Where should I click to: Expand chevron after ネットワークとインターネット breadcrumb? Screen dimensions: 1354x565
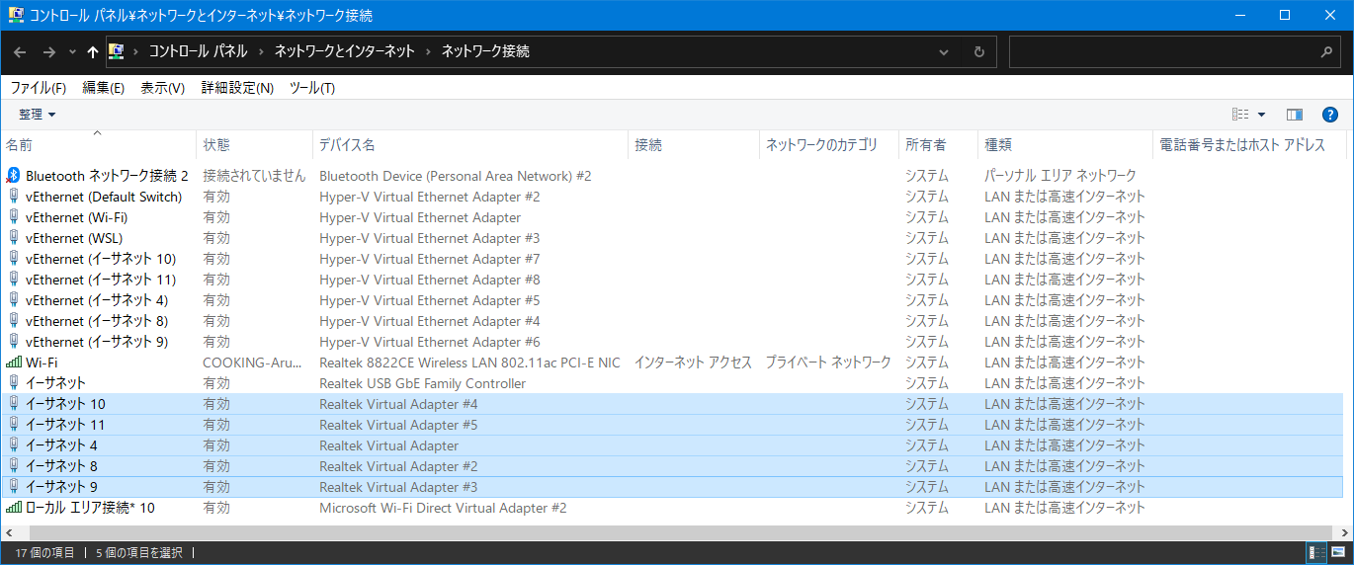(427, 51)
